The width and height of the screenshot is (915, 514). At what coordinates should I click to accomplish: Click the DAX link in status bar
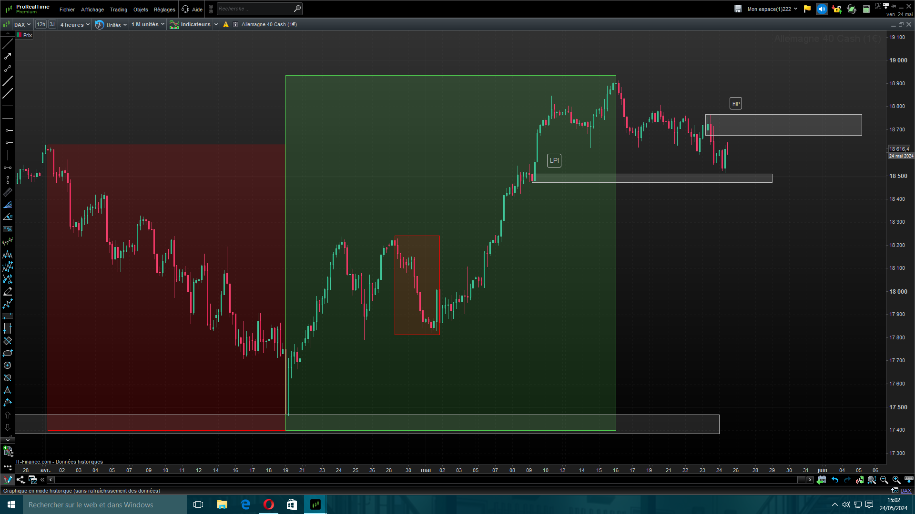[x=905, y=491]
